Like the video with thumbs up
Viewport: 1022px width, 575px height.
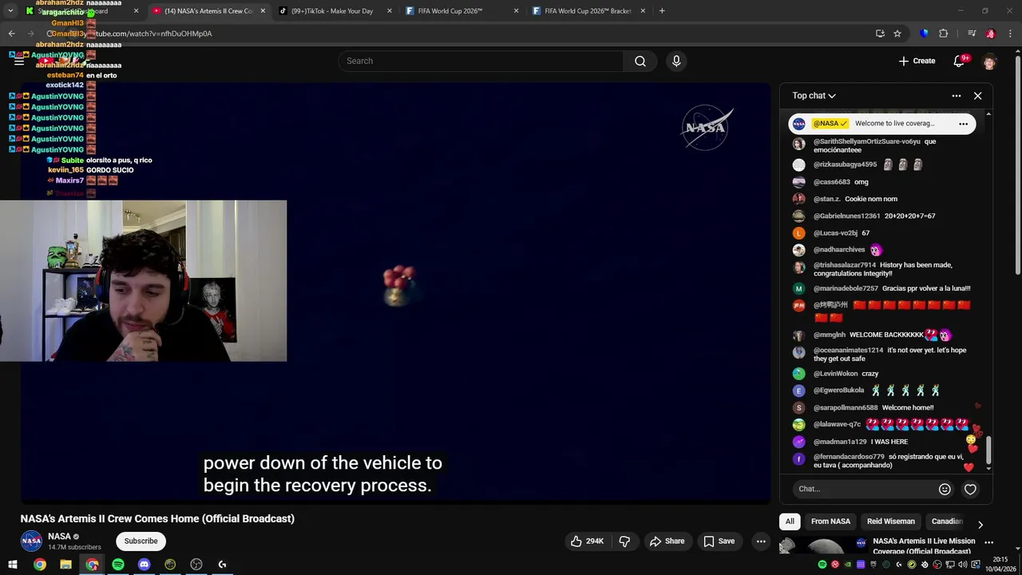coord(587,541)
